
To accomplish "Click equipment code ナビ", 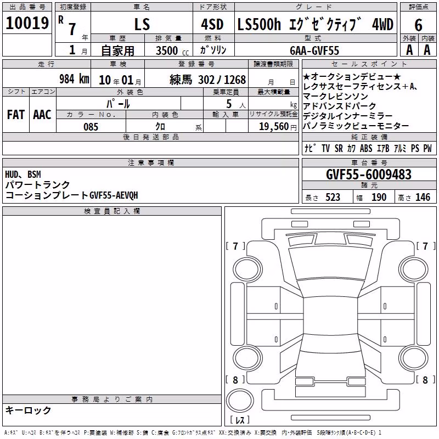I will tap(310, 148).
